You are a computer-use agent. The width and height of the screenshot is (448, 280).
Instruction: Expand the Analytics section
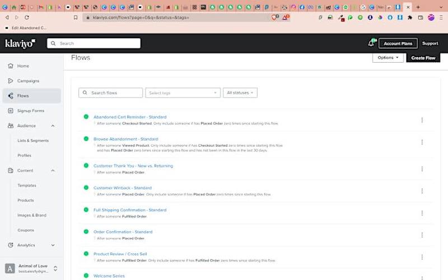coord(53,245)
